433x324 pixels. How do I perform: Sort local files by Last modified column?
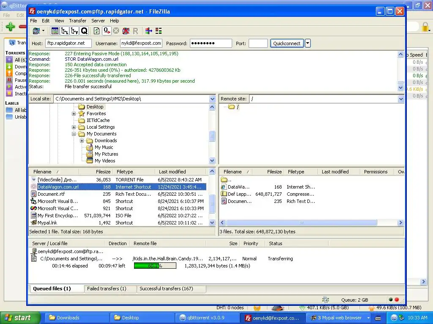[172, 172]
